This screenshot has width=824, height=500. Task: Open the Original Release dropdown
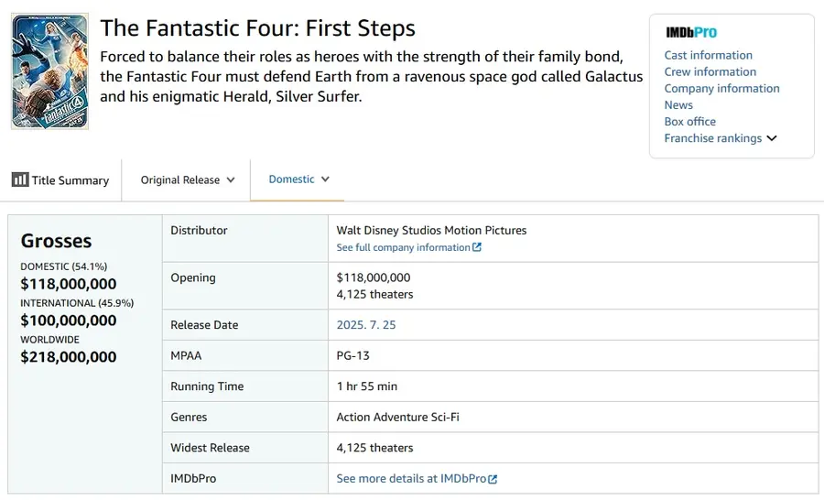coord(187,179)
